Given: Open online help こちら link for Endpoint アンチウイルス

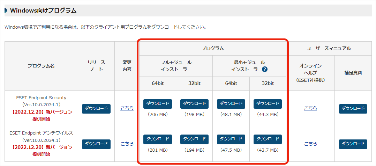Looking at the screenshot, I should click(310, 144).
